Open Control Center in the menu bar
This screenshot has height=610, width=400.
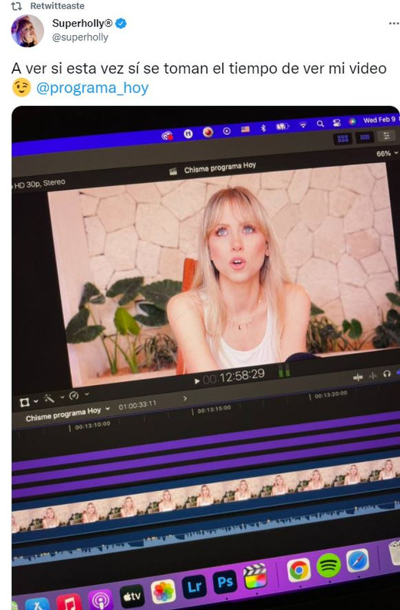(337, 123)
